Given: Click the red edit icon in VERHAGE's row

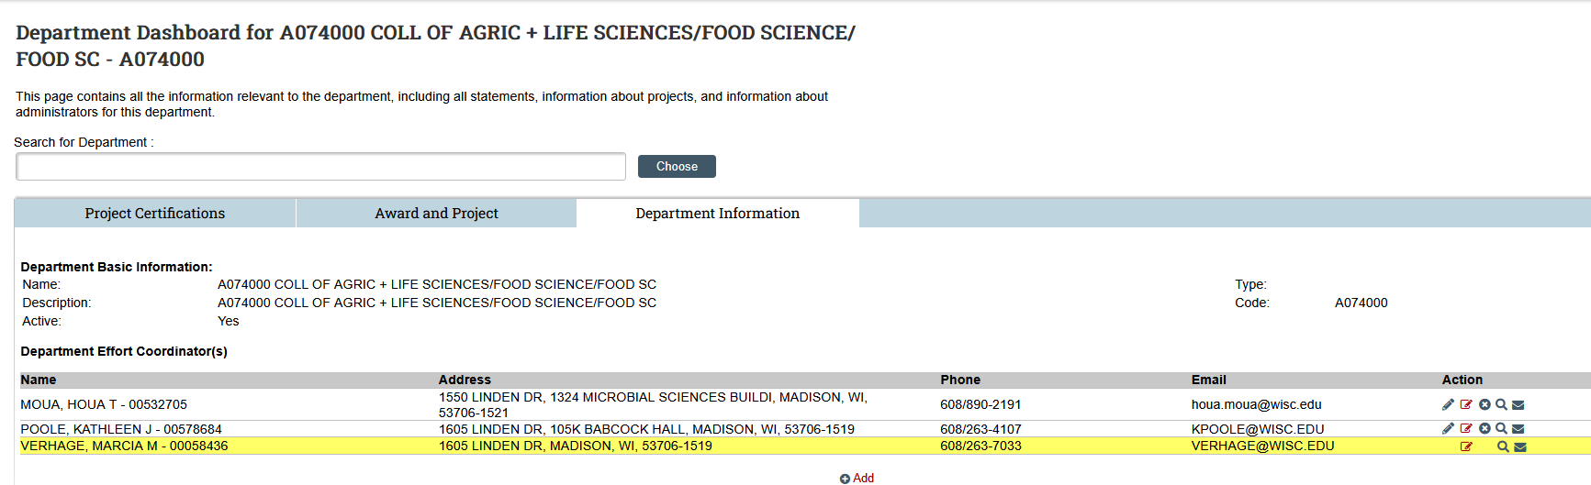Looking at the screenshot, I should [1466, 446].
